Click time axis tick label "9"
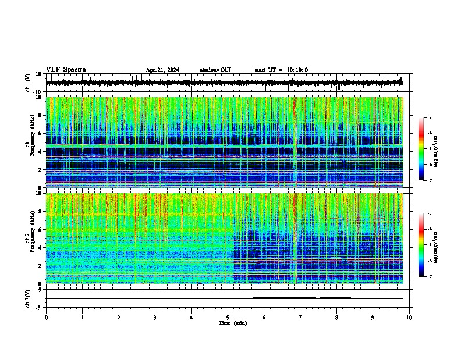 [373, 317]
